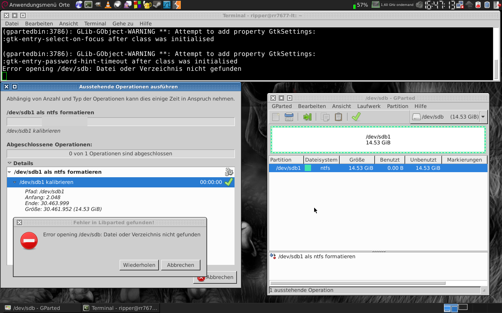This screenshot has width=502, height=313.
Task: Open the Ansicht menu in GParted
Action: click(x=342, y=106)
